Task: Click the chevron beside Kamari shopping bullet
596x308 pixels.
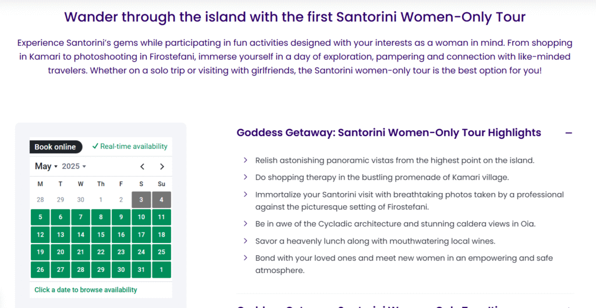Action: (x=246, y=177)
